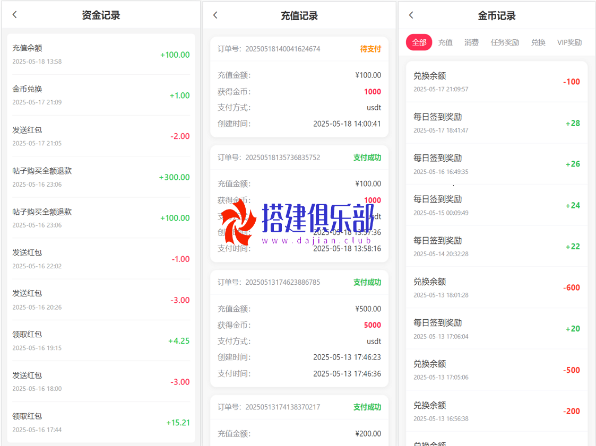Click 支付成功 on order ending 6835752
This screenshot has height=446, width=596.
367,158
